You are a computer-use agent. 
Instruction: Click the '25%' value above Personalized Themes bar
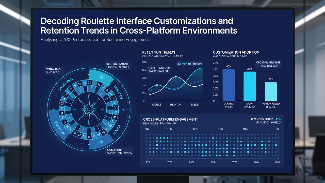pyautogui.click(x=271, y=80)
